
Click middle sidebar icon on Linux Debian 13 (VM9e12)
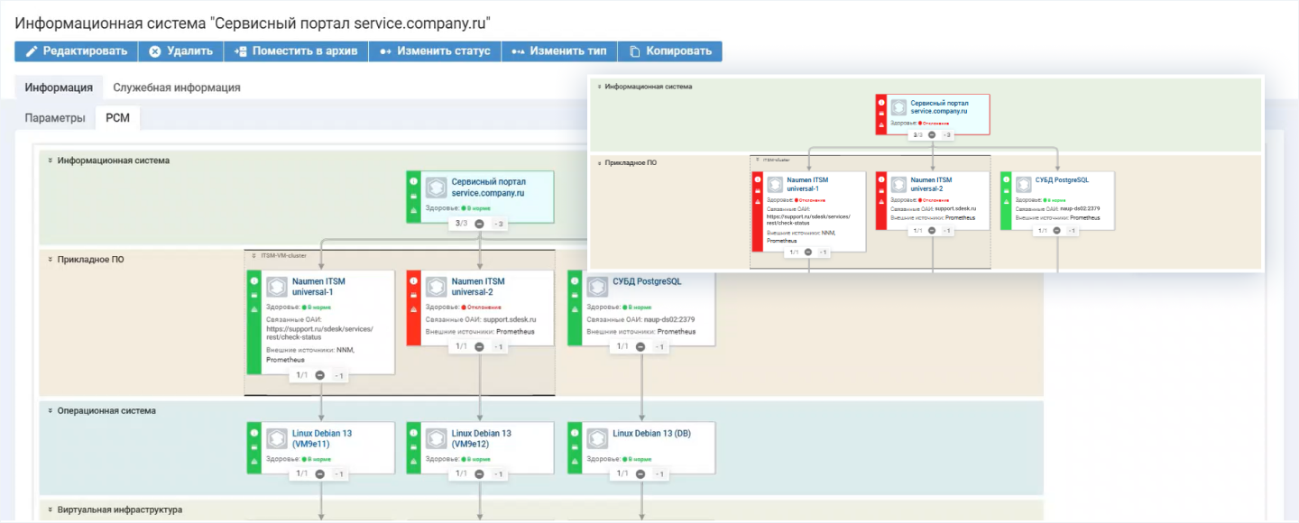tap(413, 446)
